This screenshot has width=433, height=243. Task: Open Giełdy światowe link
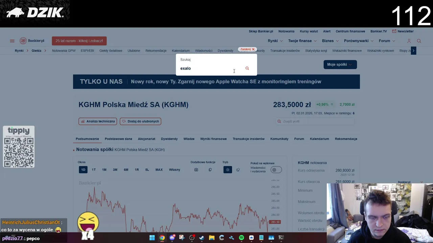coord(111,51)
